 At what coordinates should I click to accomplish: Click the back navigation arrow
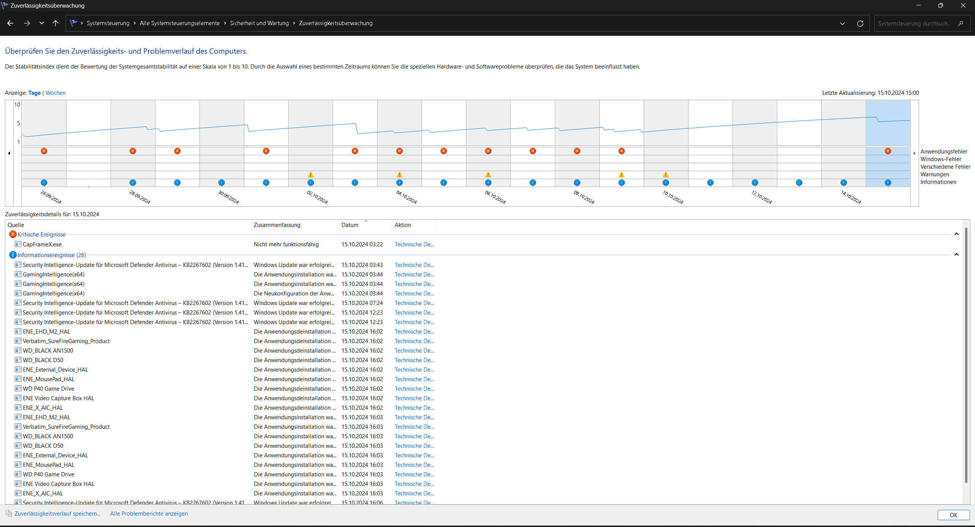[10, 23]
